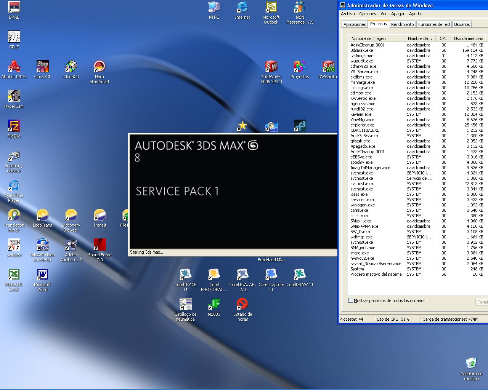Select the CloneCD shortcut on desktop
This screenshot has width=488, height=390.
pos(71,70)
